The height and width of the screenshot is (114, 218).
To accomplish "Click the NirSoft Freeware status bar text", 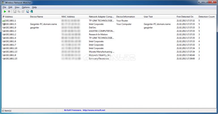I will [x=73, y=110].
